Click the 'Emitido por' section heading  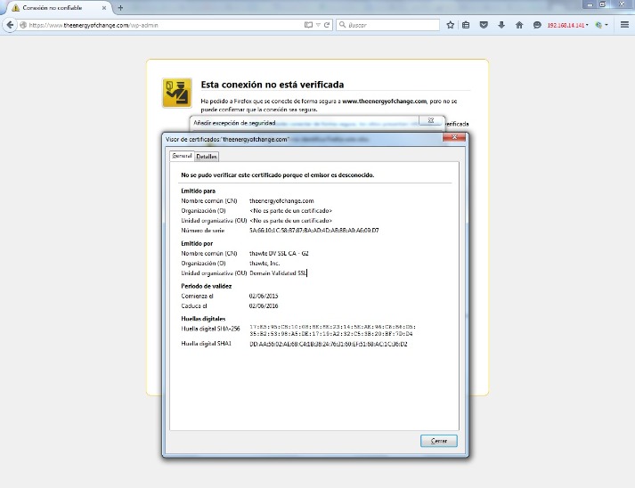coord(197,243)
